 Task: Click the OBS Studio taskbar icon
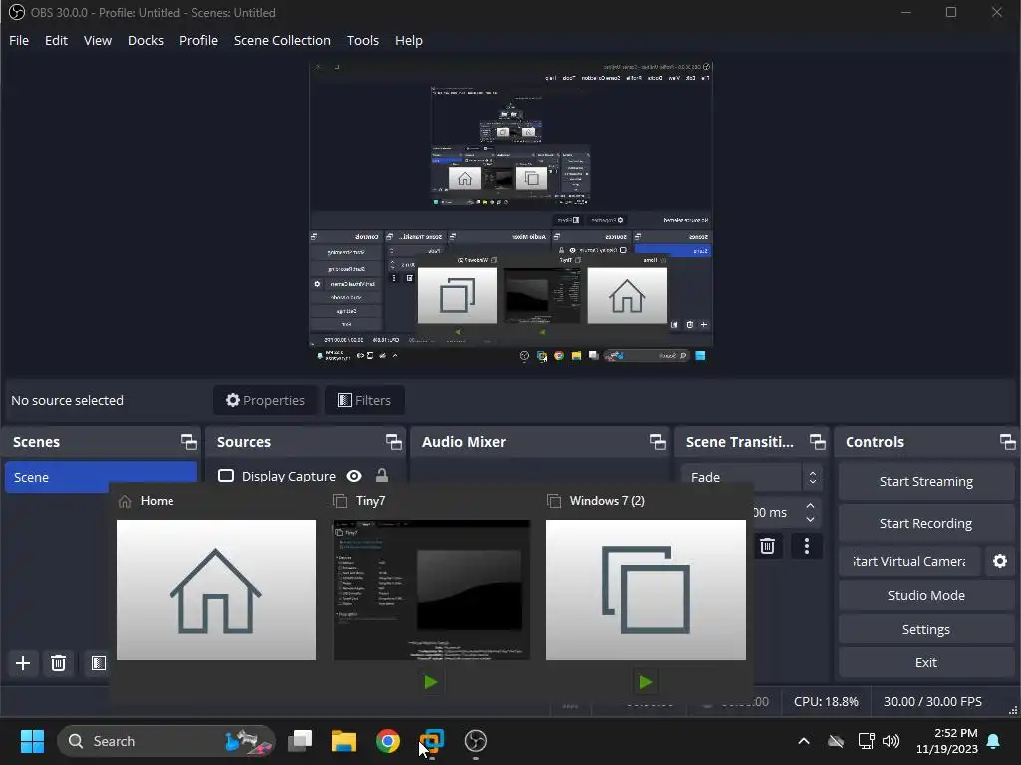click(476, 741)
